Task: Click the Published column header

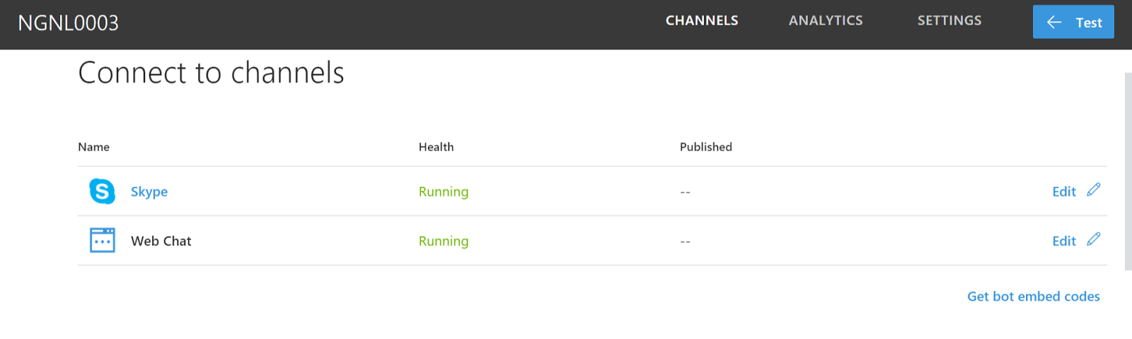Action: click(x=705, y=147)
